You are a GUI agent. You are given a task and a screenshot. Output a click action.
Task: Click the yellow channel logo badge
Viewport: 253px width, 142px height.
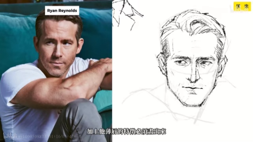tap(242, 6)
